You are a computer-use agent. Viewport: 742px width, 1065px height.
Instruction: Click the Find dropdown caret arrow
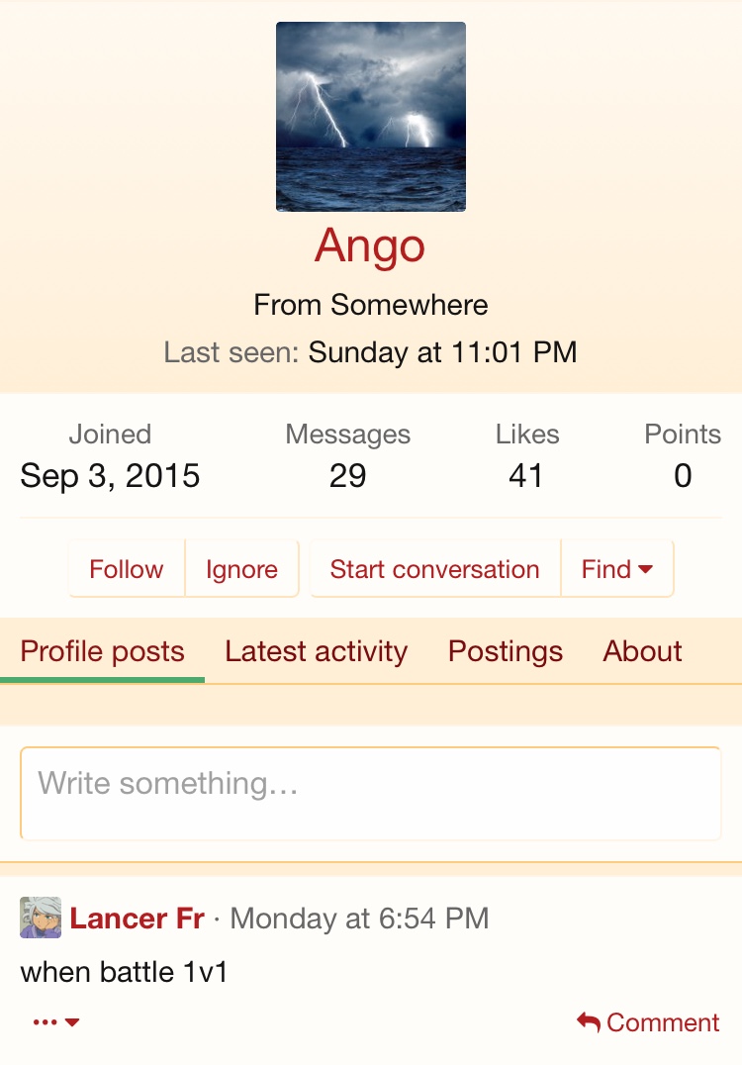click(x=646, y=569)
